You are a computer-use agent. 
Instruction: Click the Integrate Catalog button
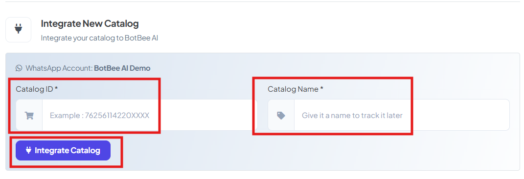tap(63, 150)
